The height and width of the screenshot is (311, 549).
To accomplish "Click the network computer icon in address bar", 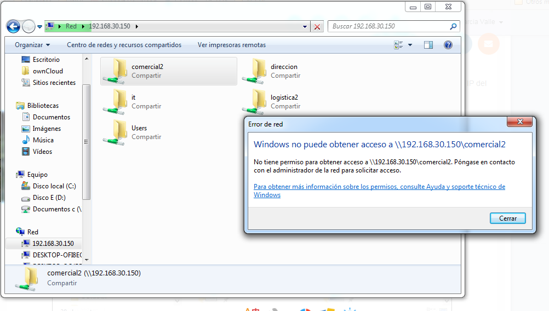I will tap(50, 26).
